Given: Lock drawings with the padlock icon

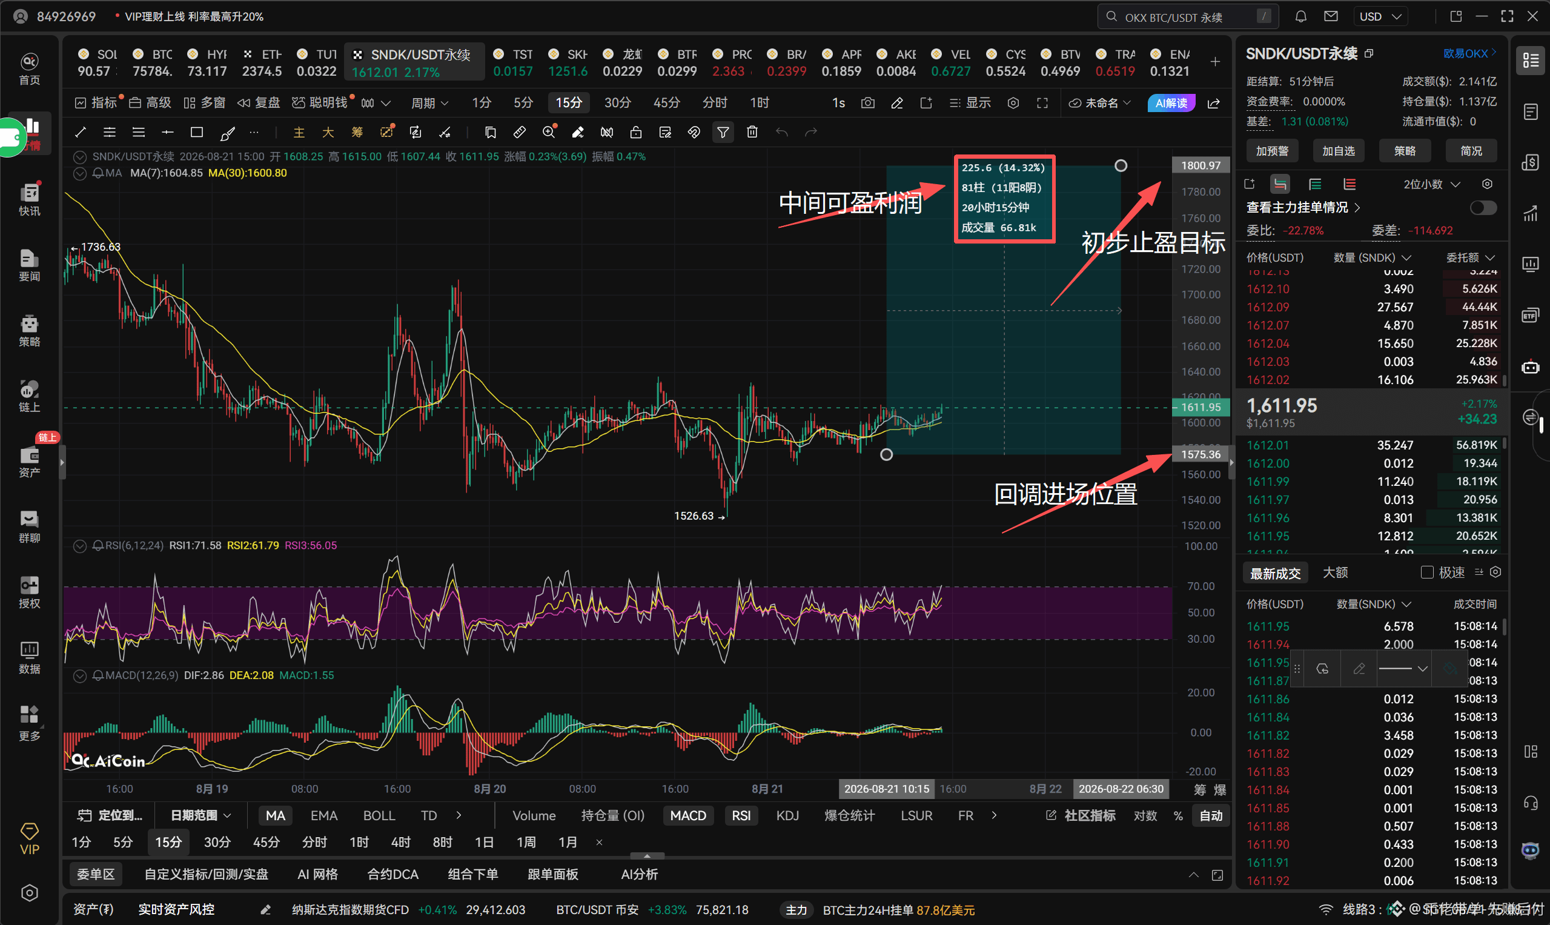Looking at the screenshot, I should coord(636,132).
